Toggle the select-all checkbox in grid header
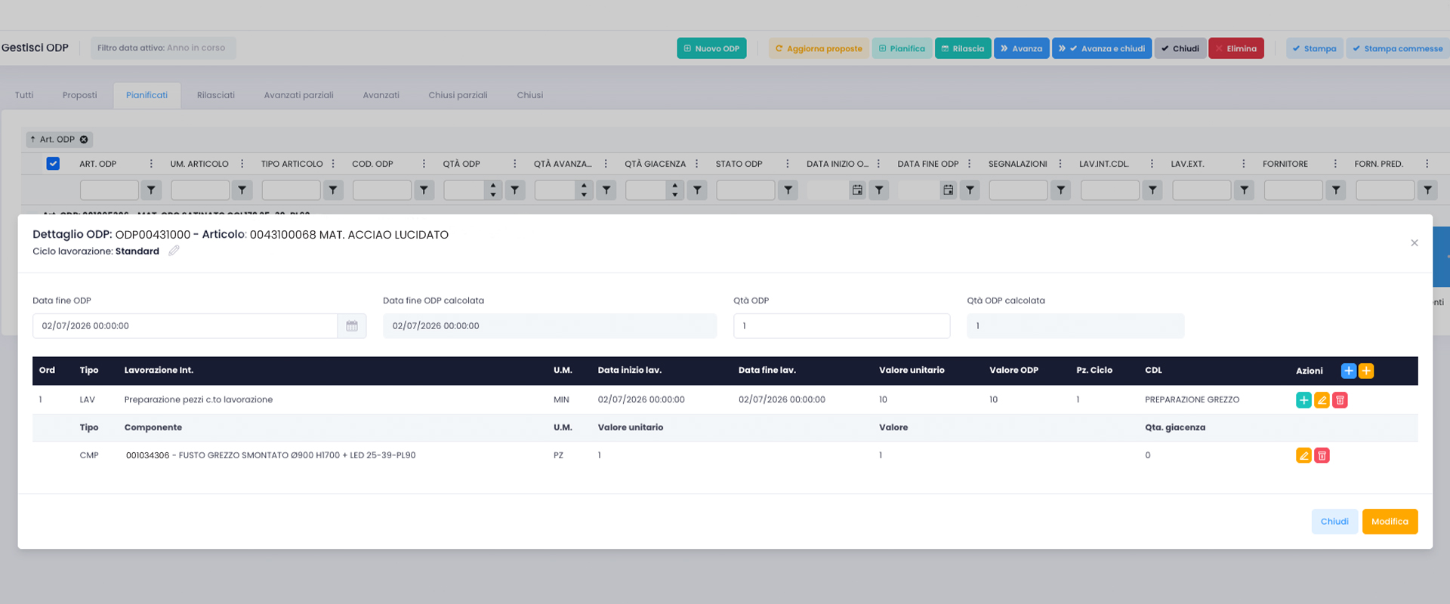 coord(53,164)
